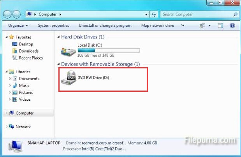Click the Local Disk capacity bar

click(x=109, y=50)
